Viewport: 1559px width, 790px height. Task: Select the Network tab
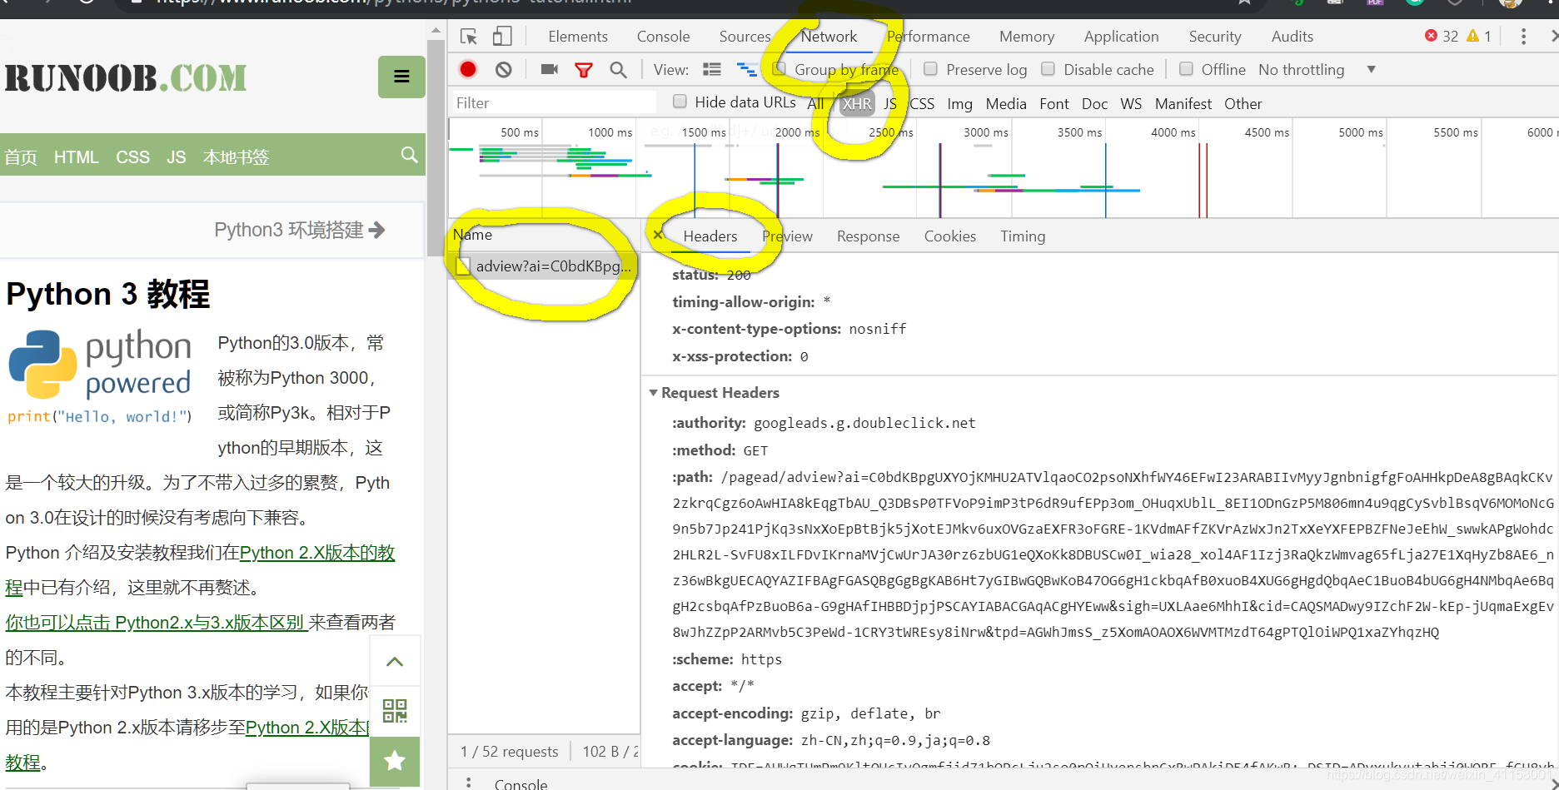tap(829, 37)
